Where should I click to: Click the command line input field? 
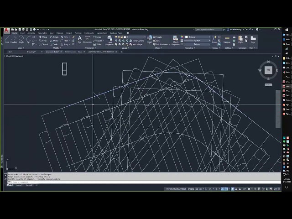click(145, 182)
